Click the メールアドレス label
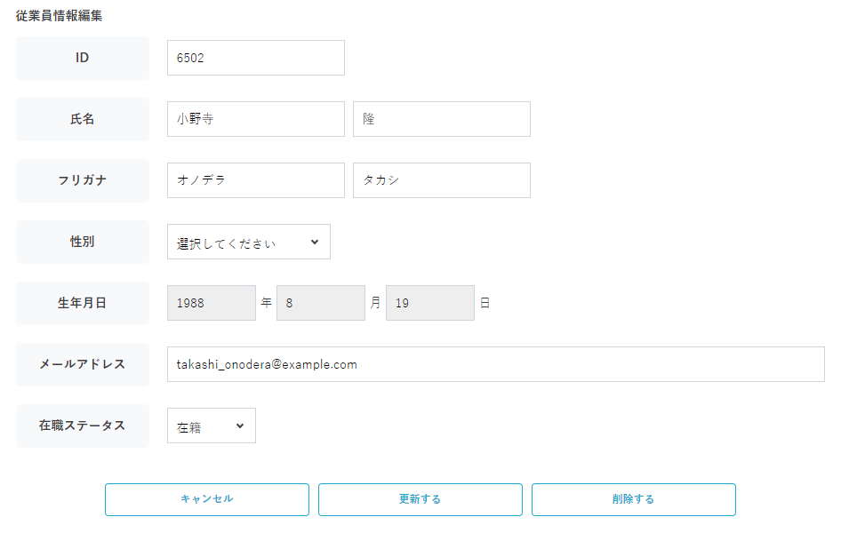The height and width of the screenshot is (541, 841). click(83, 364)
